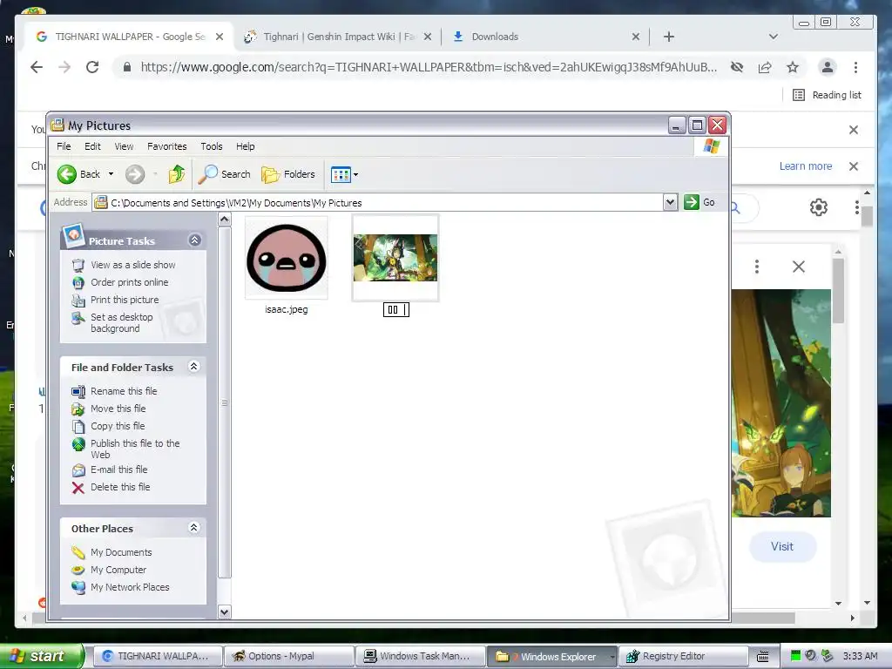Close the image preview panel
Screen dimensions: 892x669
pyautogui.click(x=799, y=267)
